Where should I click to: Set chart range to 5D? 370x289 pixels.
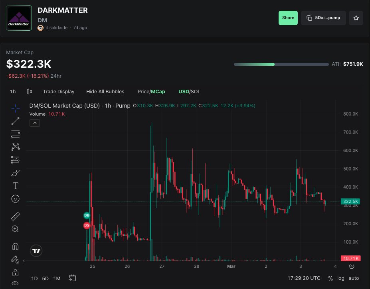[x=46, y=278]
